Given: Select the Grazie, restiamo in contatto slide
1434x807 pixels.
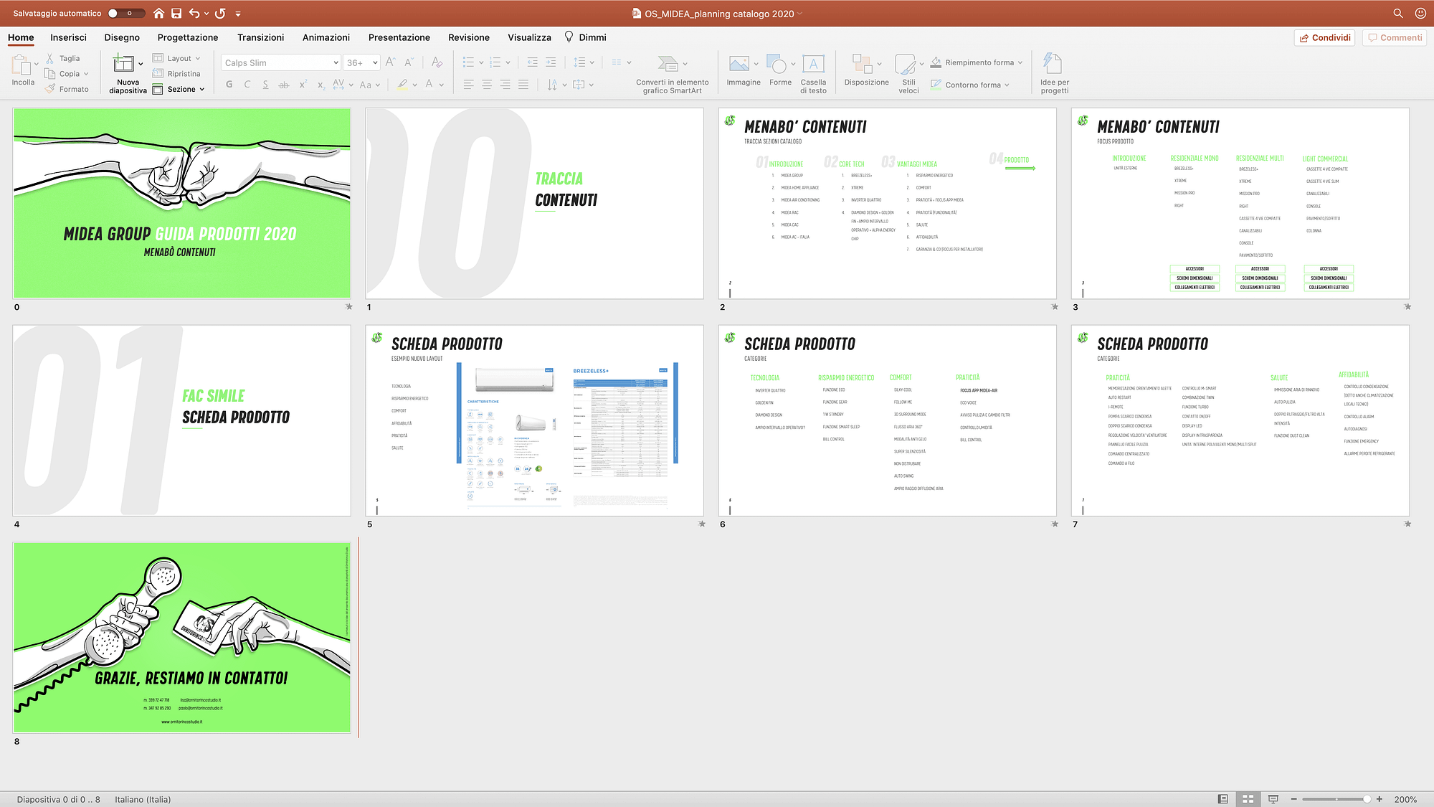Looking at the screenshot, I should (182, 637).
